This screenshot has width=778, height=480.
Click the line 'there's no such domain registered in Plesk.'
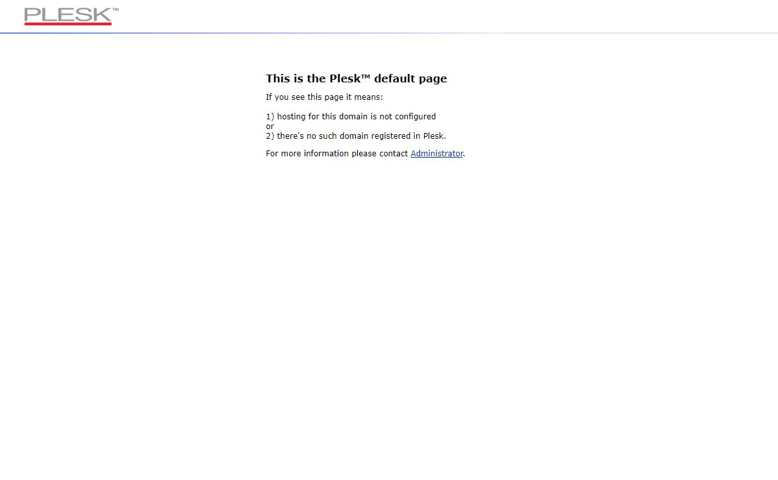click(x=362, y=136)
